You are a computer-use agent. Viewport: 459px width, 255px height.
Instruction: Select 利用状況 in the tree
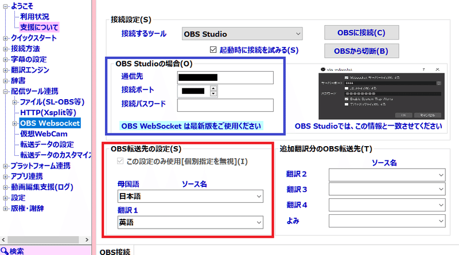coord(34,17)
